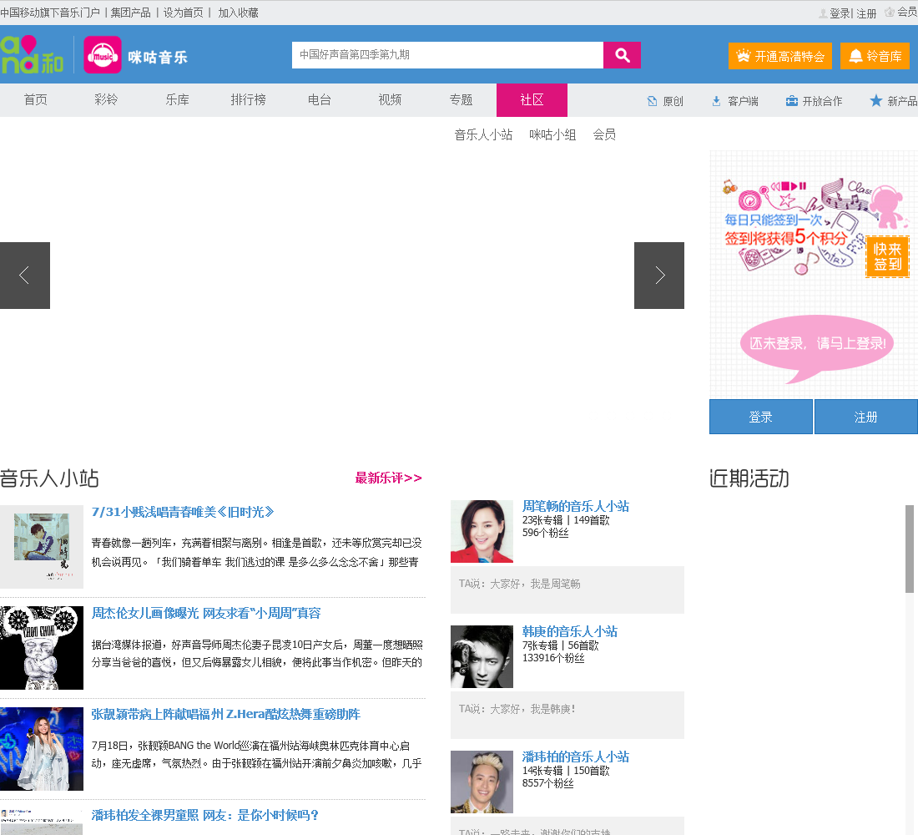The image size is (918, 835).
Task: Click the green 'and 和' China Mobile logo
Action: pyautogui.click(x=32, y=55)
